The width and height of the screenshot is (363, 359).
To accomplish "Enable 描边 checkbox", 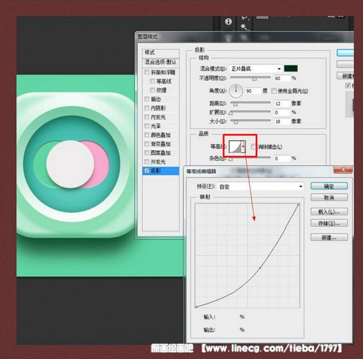I will tap(146, 99).
